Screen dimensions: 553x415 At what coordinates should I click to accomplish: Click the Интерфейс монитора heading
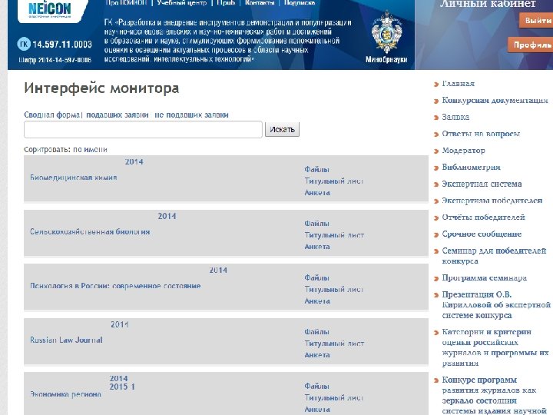101,88
